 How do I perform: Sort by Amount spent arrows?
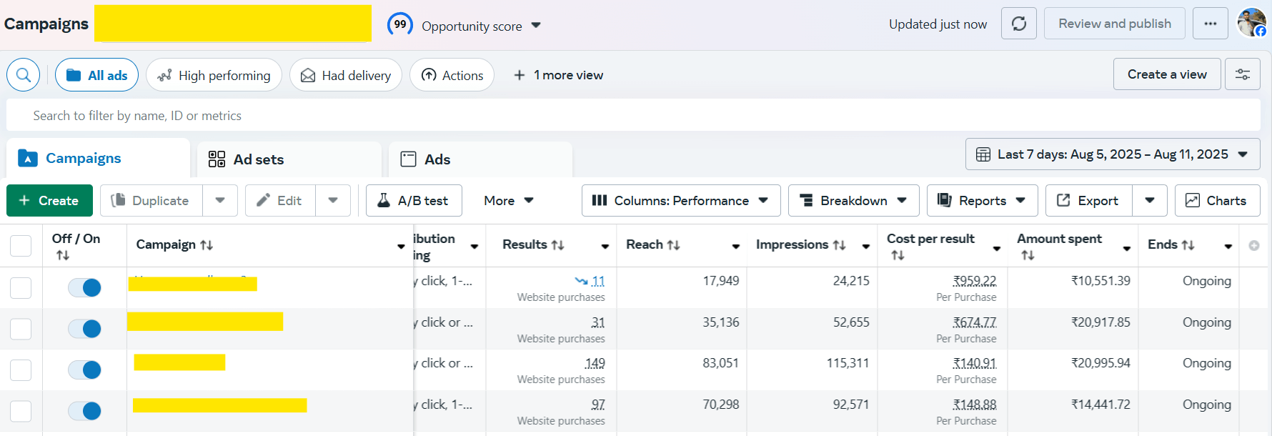coord(1028,255)
